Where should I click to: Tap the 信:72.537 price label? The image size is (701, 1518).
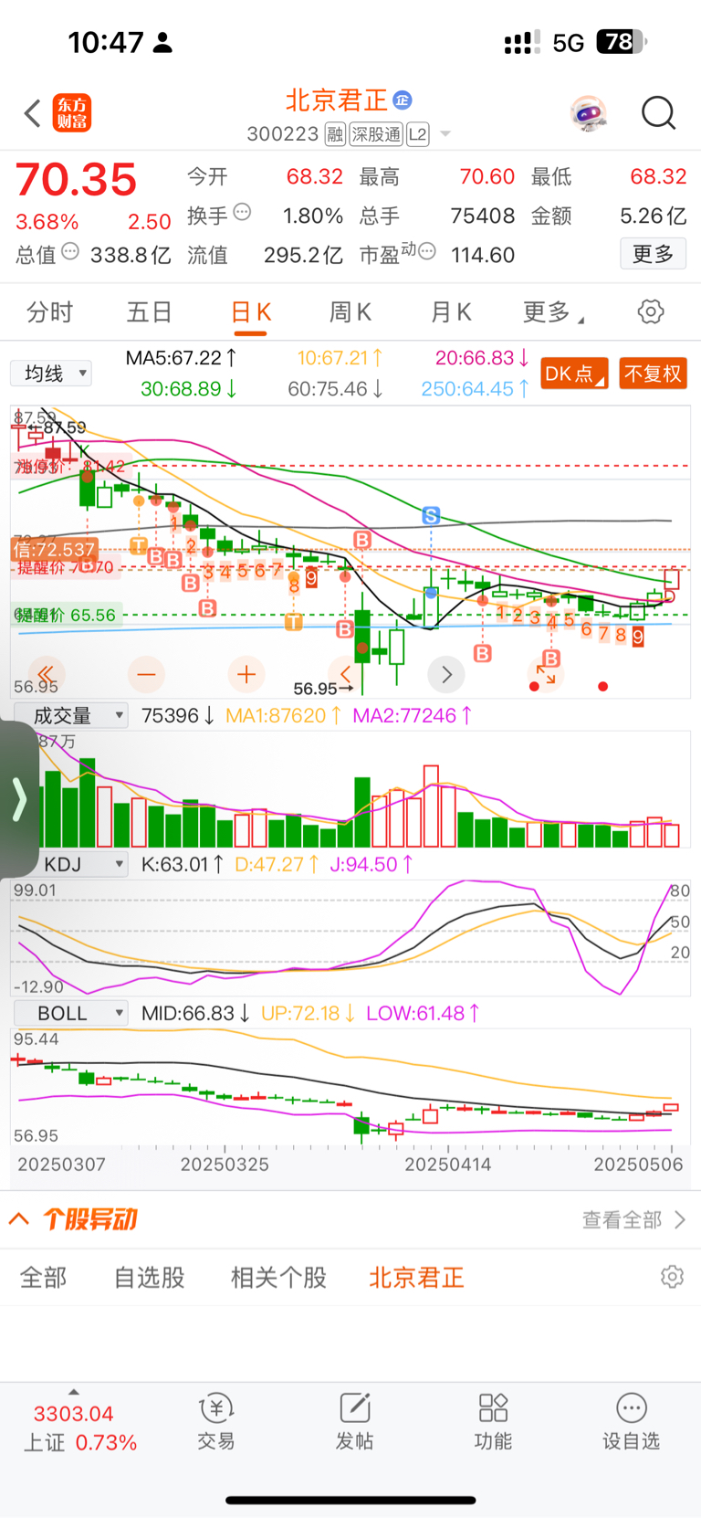coord(54,550)
